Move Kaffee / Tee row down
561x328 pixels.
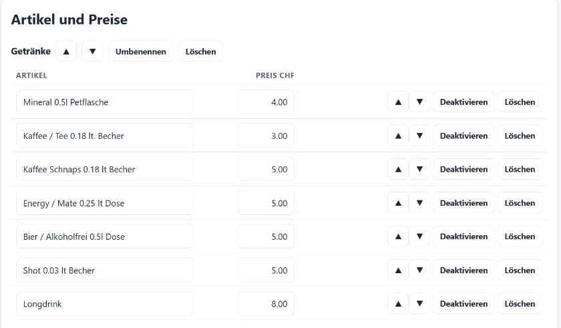(x=419, y=136)
